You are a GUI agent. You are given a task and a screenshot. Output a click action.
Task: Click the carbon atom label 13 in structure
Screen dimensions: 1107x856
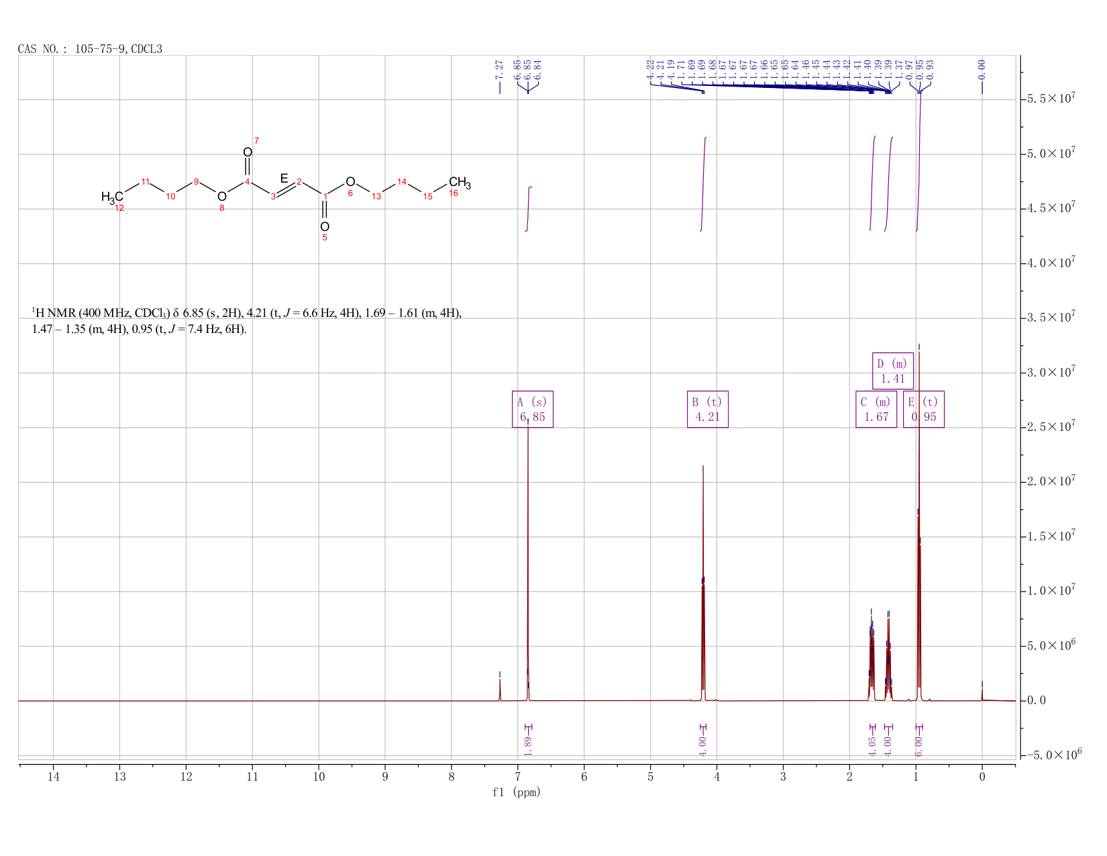click(x=376, y=196)
